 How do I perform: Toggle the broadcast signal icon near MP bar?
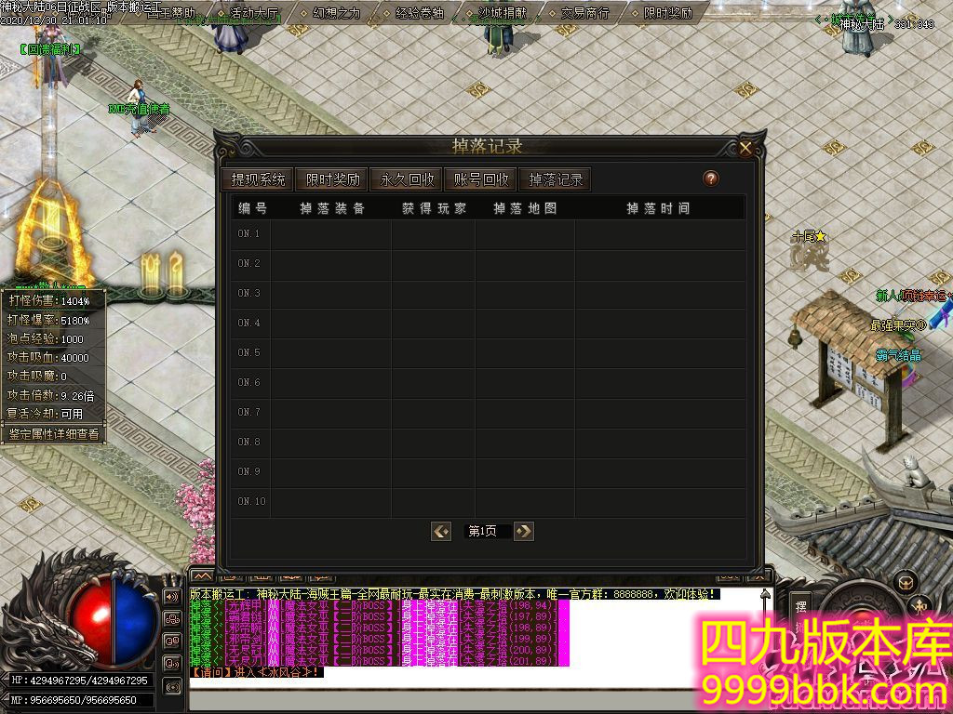click(x=172, y=686)
